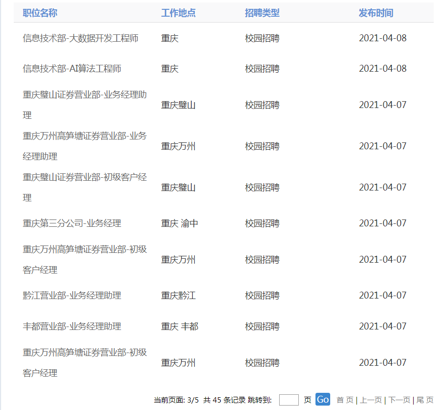Open 信息技术部-AI算法工程师 job posting

[72, 68]
